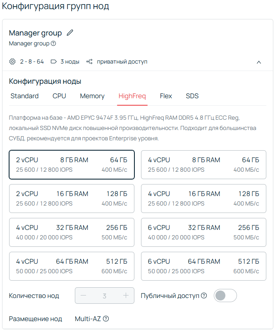
Task: Collapse the Manager group panel chevron
Action: coord(259,62)
